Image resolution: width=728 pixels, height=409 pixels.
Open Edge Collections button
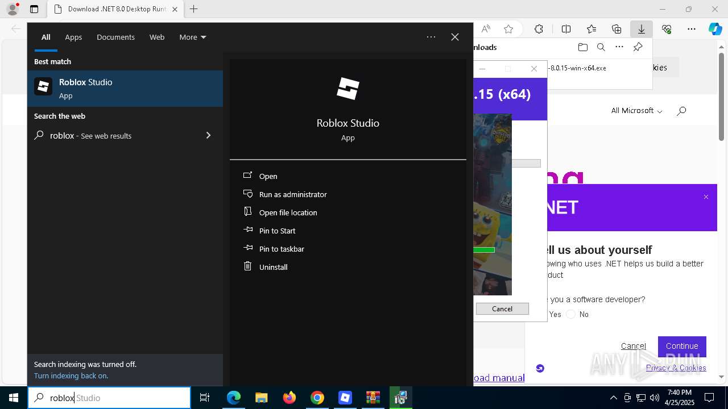click(617, 29)
